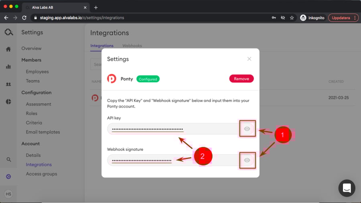Click the Configuration heading

pyautogui.click(x=37, y=92)
